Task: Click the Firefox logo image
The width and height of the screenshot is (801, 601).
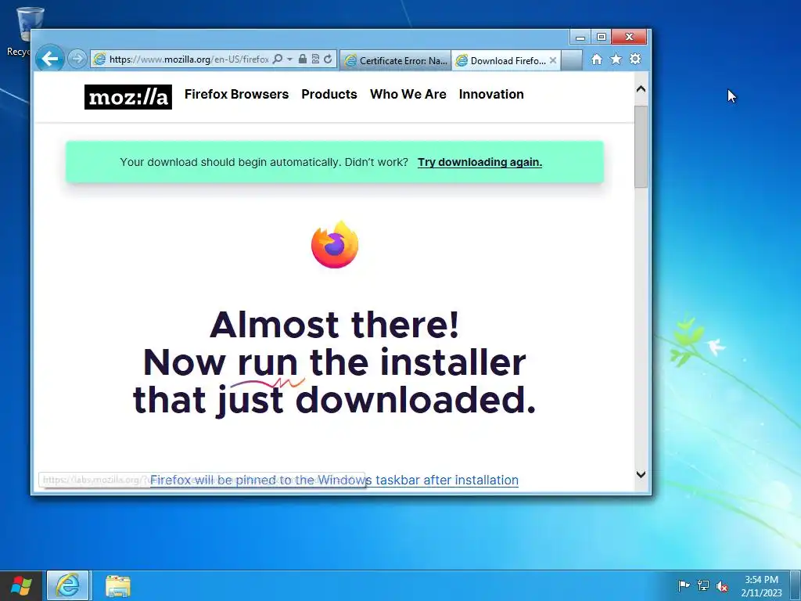Action: point(335,244)
